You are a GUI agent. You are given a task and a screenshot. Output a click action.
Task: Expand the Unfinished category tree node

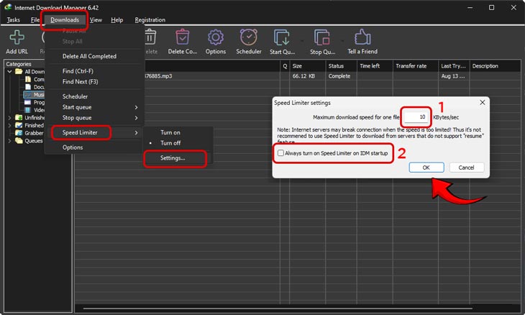pyautogui.click(x=9, y=117)
